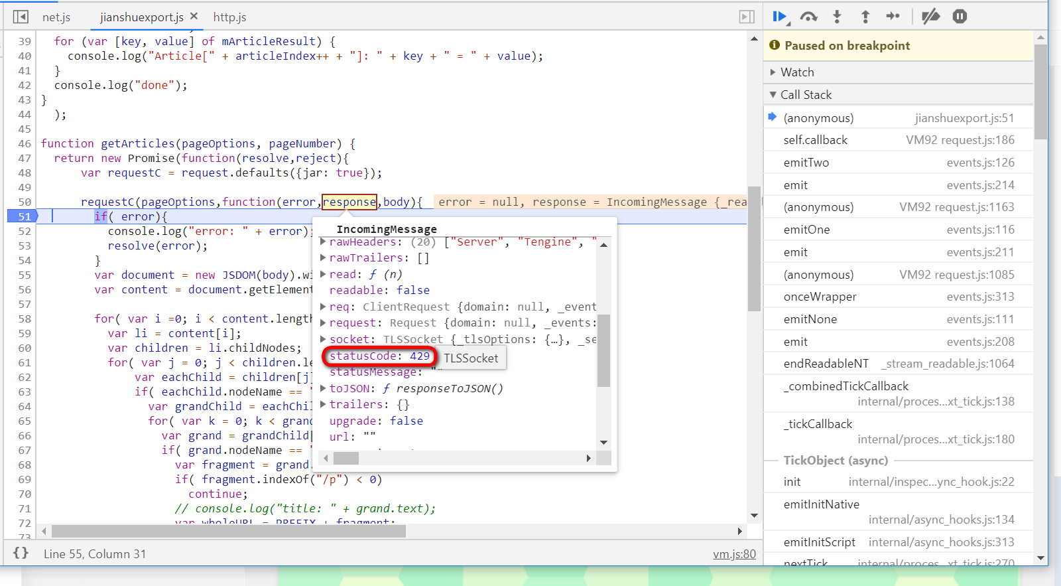Click line number 60 in gutter
Image resolution: width=1061 pixels, height=586 pixels.
pyautogui.click(x=25, y=348)
